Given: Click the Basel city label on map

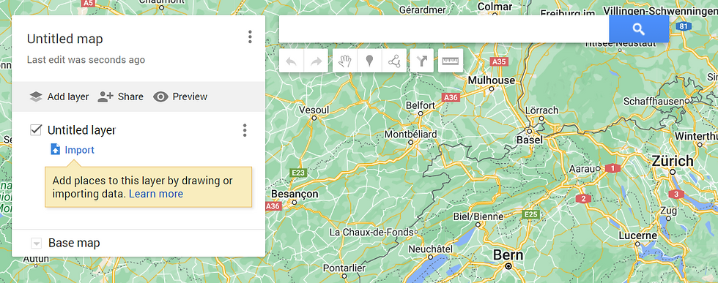Looking at the screenshot, I should click(529, 140).
